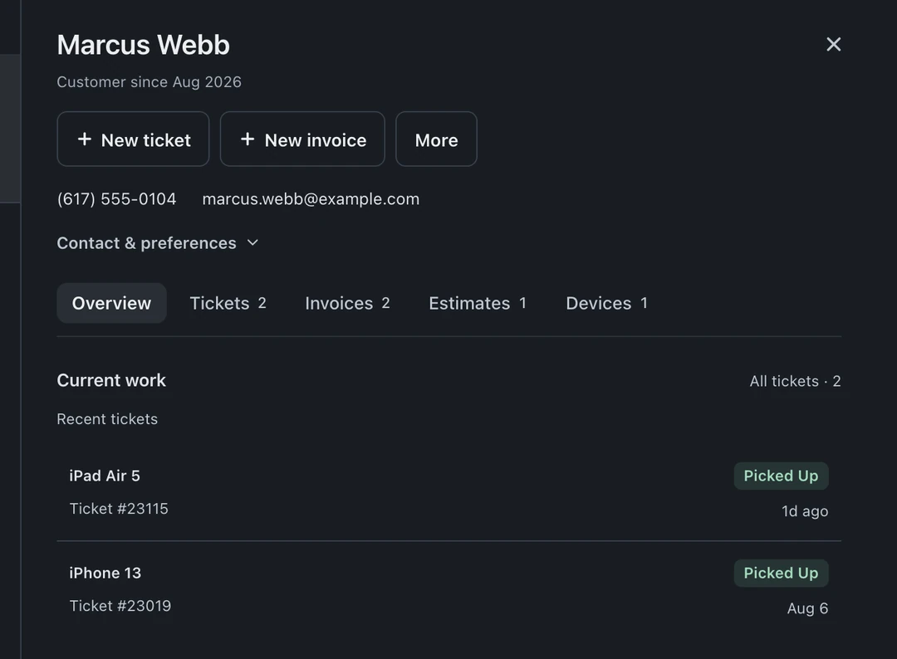This screenshot has height=659, width=897.
Task: Open the All tickets link
Action: point(795,381)
